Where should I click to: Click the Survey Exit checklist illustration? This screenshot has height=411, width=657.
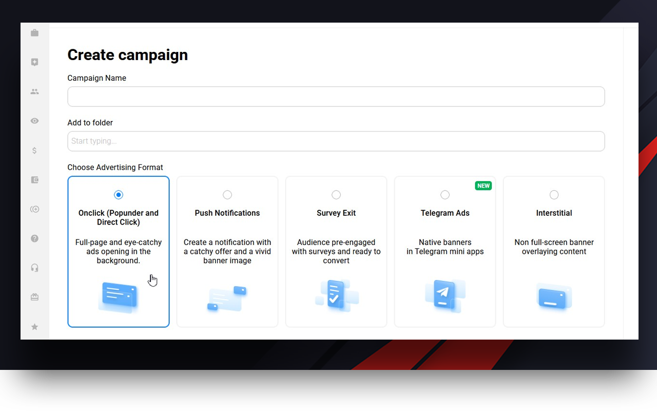[336, 295]
